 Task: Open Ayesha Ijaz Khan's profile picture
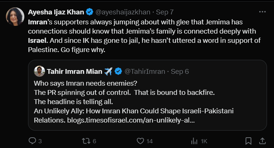[x=15, y=17]
